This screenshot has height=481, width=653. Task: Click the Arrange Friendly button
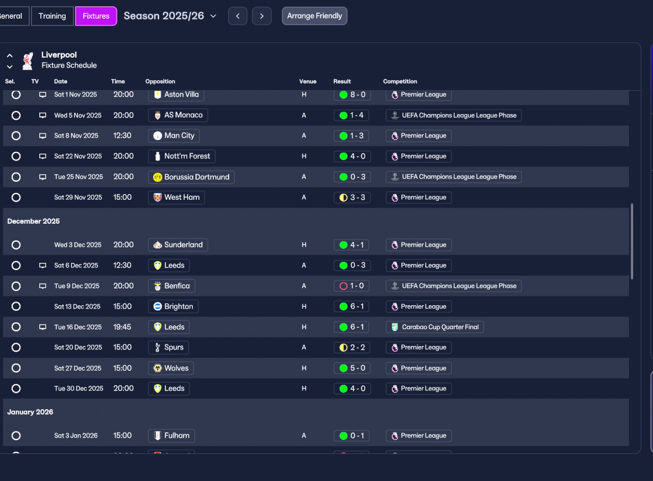click(314, 16)
